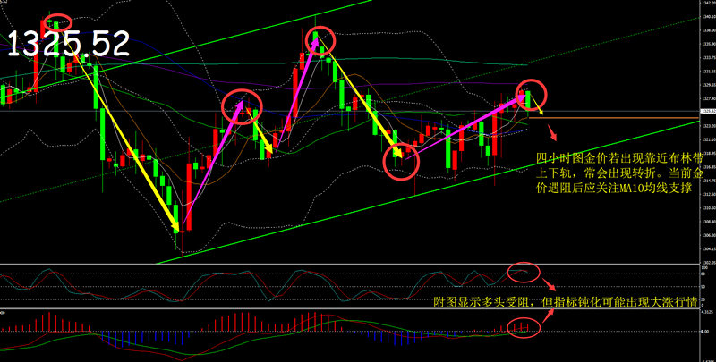Click the stochastic scale level 80
Viewport: 716px width, 362px height.
pos(703,274)
